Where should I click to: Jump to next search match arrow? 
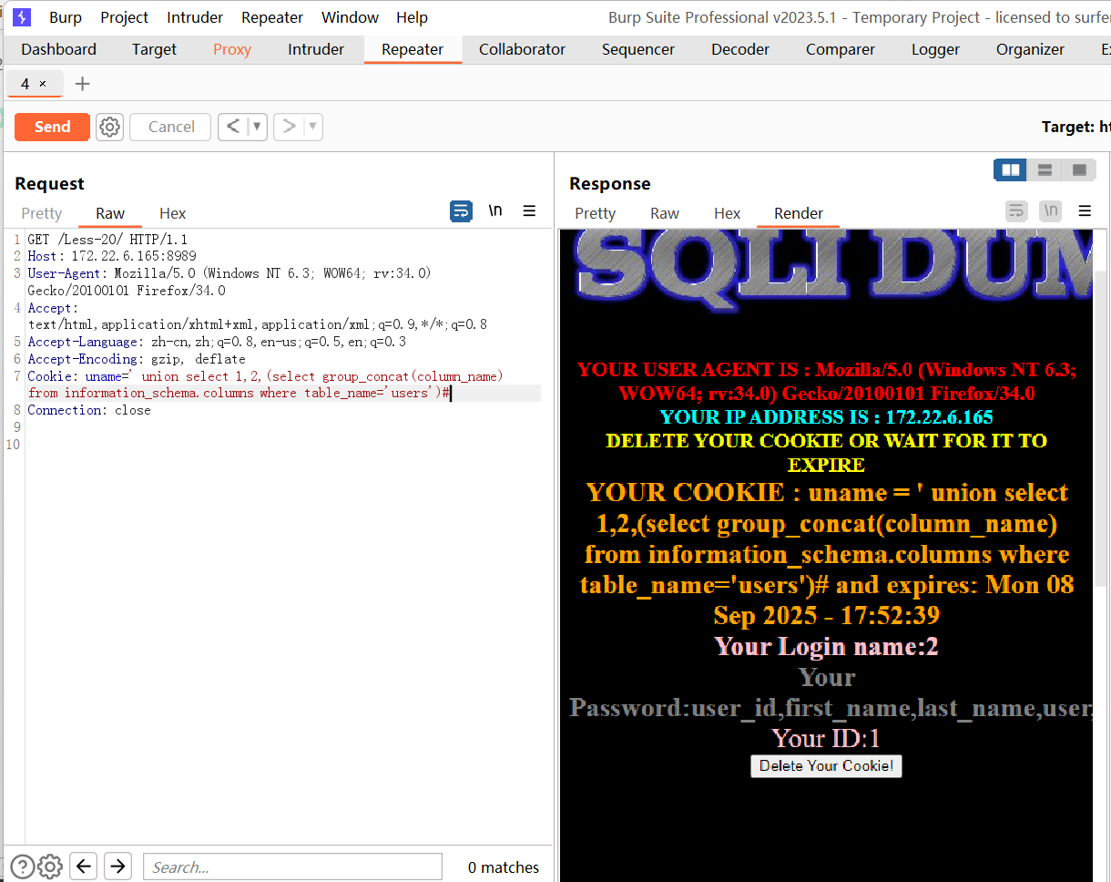coord(118,866)
